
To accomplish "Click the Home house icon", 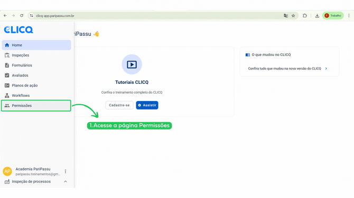I will [x=7, y=45].
